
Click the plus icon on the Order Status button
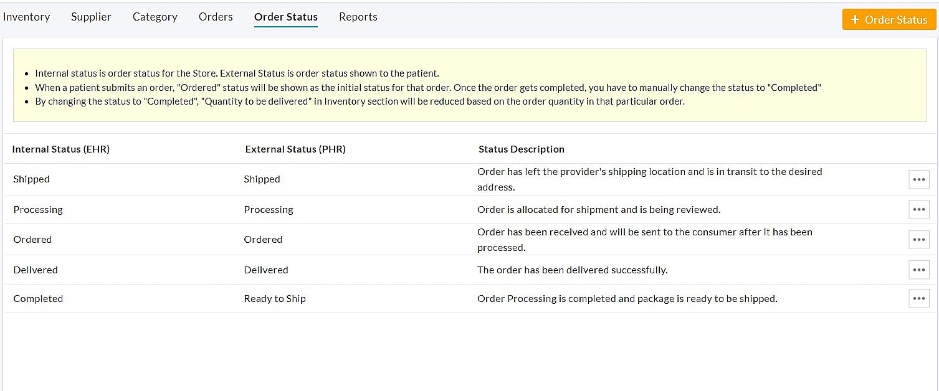[856, 19]
